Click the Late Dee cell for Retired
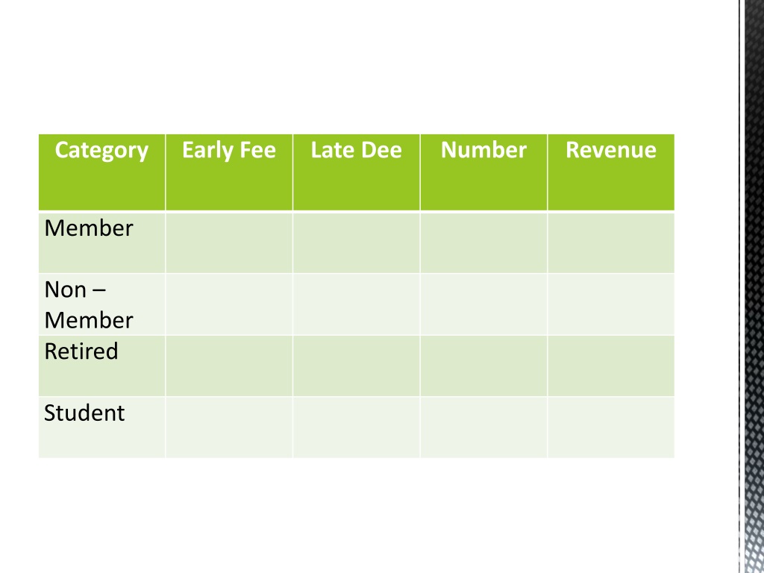 click(x=356, y=366)
